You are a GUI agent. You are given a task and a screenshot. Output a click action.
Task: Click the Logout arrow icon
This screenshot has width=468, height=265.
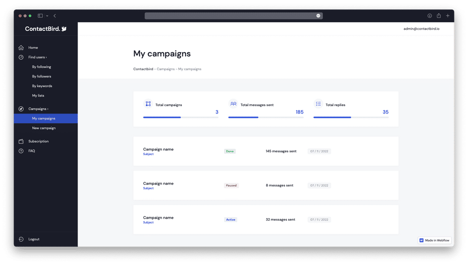pos(21,239)
